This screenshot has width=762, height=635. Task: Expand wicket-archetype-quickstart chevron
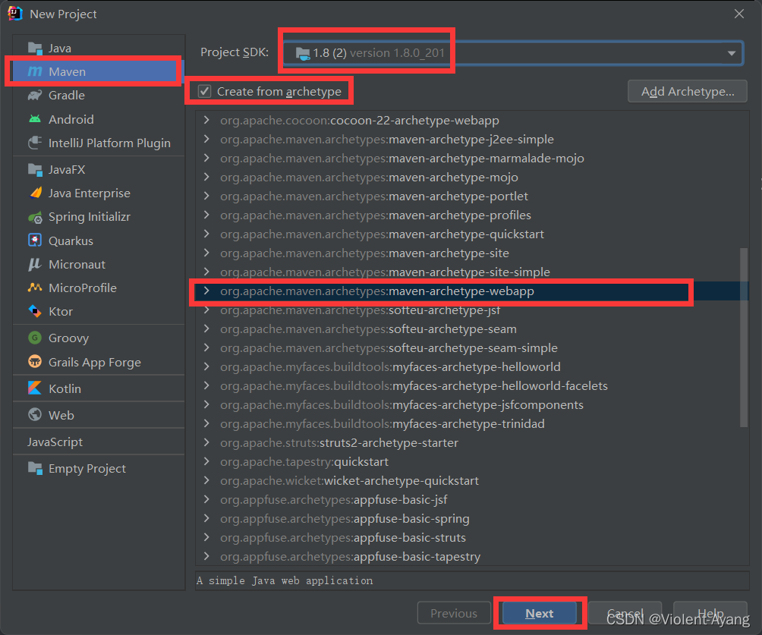206,480
